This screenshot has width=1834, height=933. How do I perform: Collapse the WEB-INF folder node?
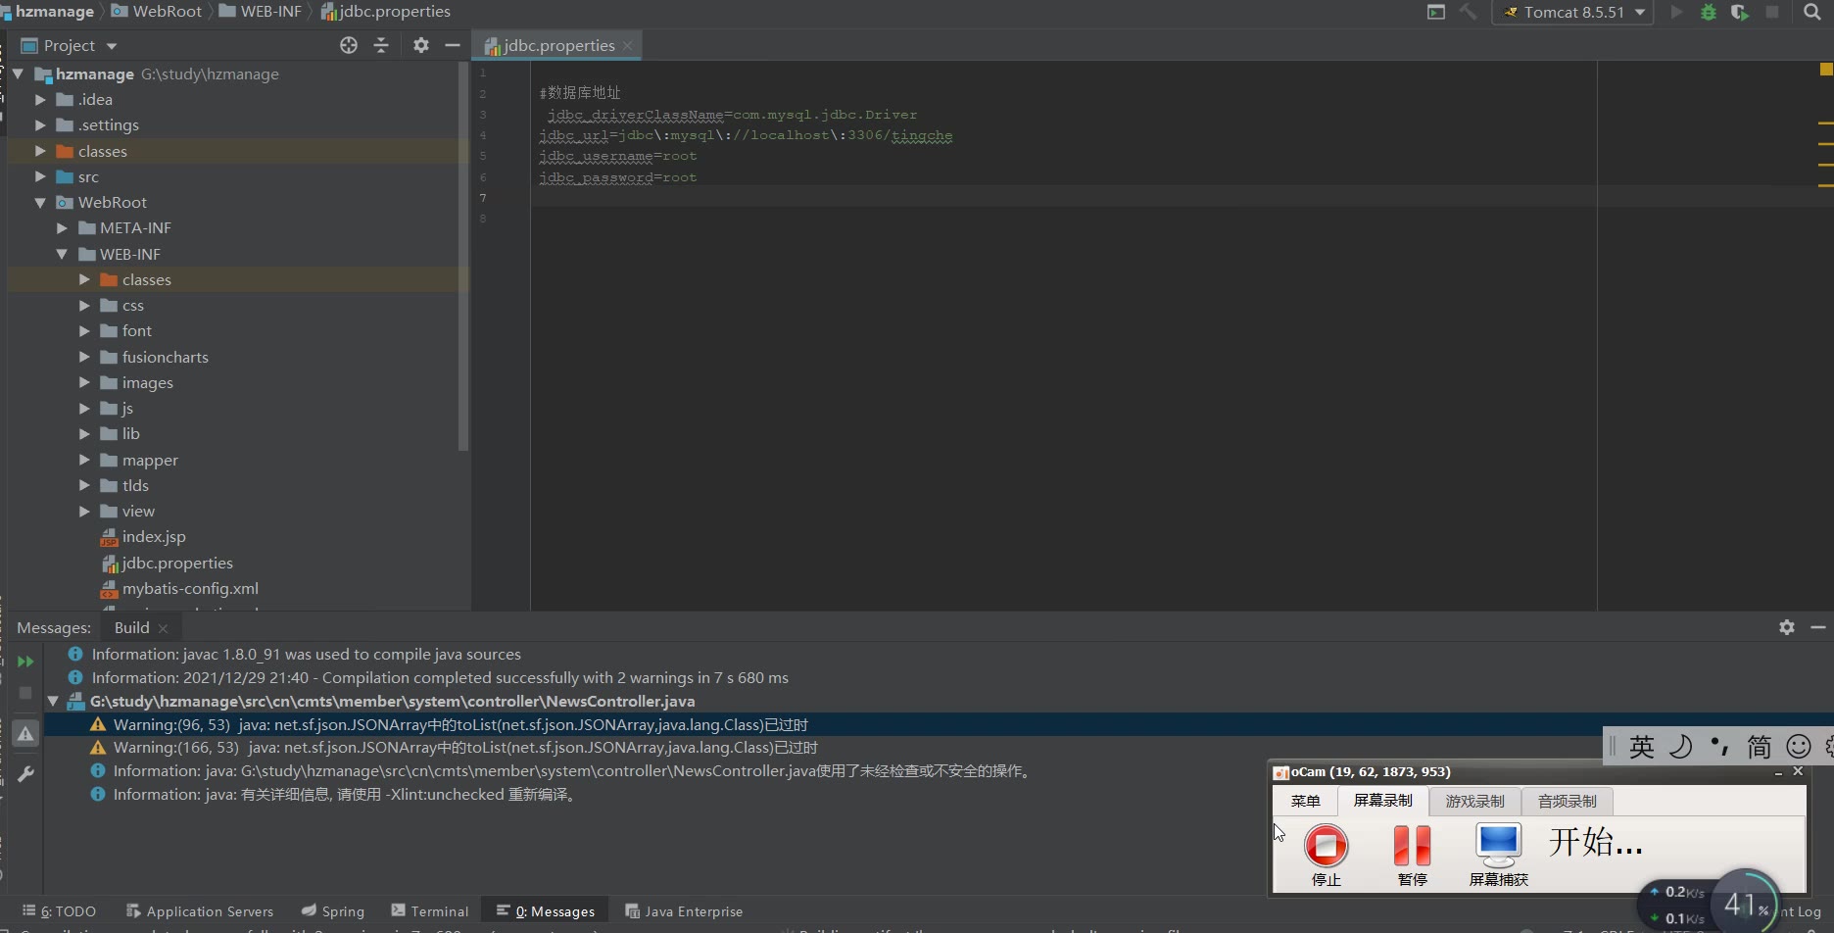click(62, 254)
